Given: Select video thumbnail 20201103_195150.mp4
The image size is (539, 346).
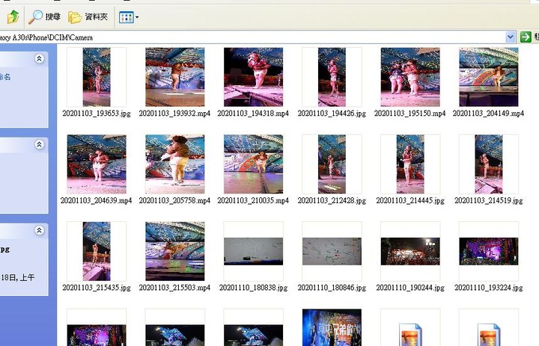Looking at the screenshot, I should 410,77.
